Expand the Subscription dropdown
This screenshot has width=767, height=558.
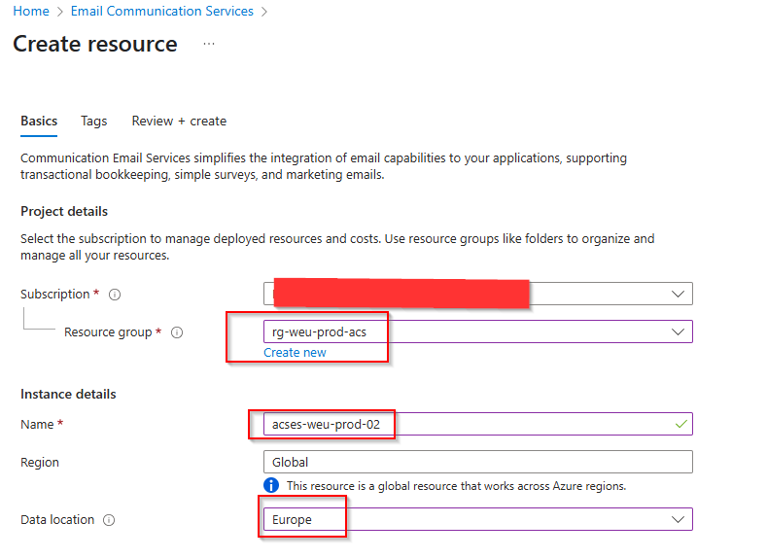point(678,294)
